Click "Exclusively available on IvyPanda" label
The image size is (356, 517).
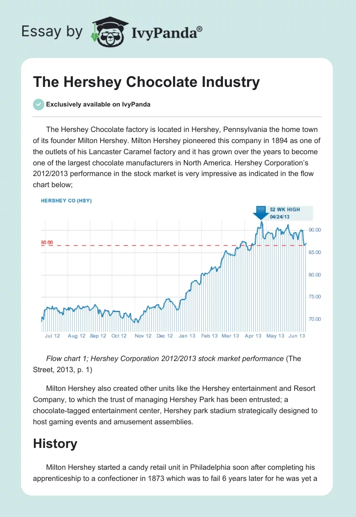click(x=98, y=105)
